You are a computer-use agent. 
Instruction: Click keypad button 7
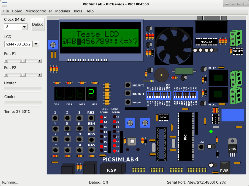click(x=55, y=139)
